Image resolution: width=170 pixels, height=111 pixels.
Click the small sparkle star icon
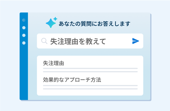click(55, 19)
